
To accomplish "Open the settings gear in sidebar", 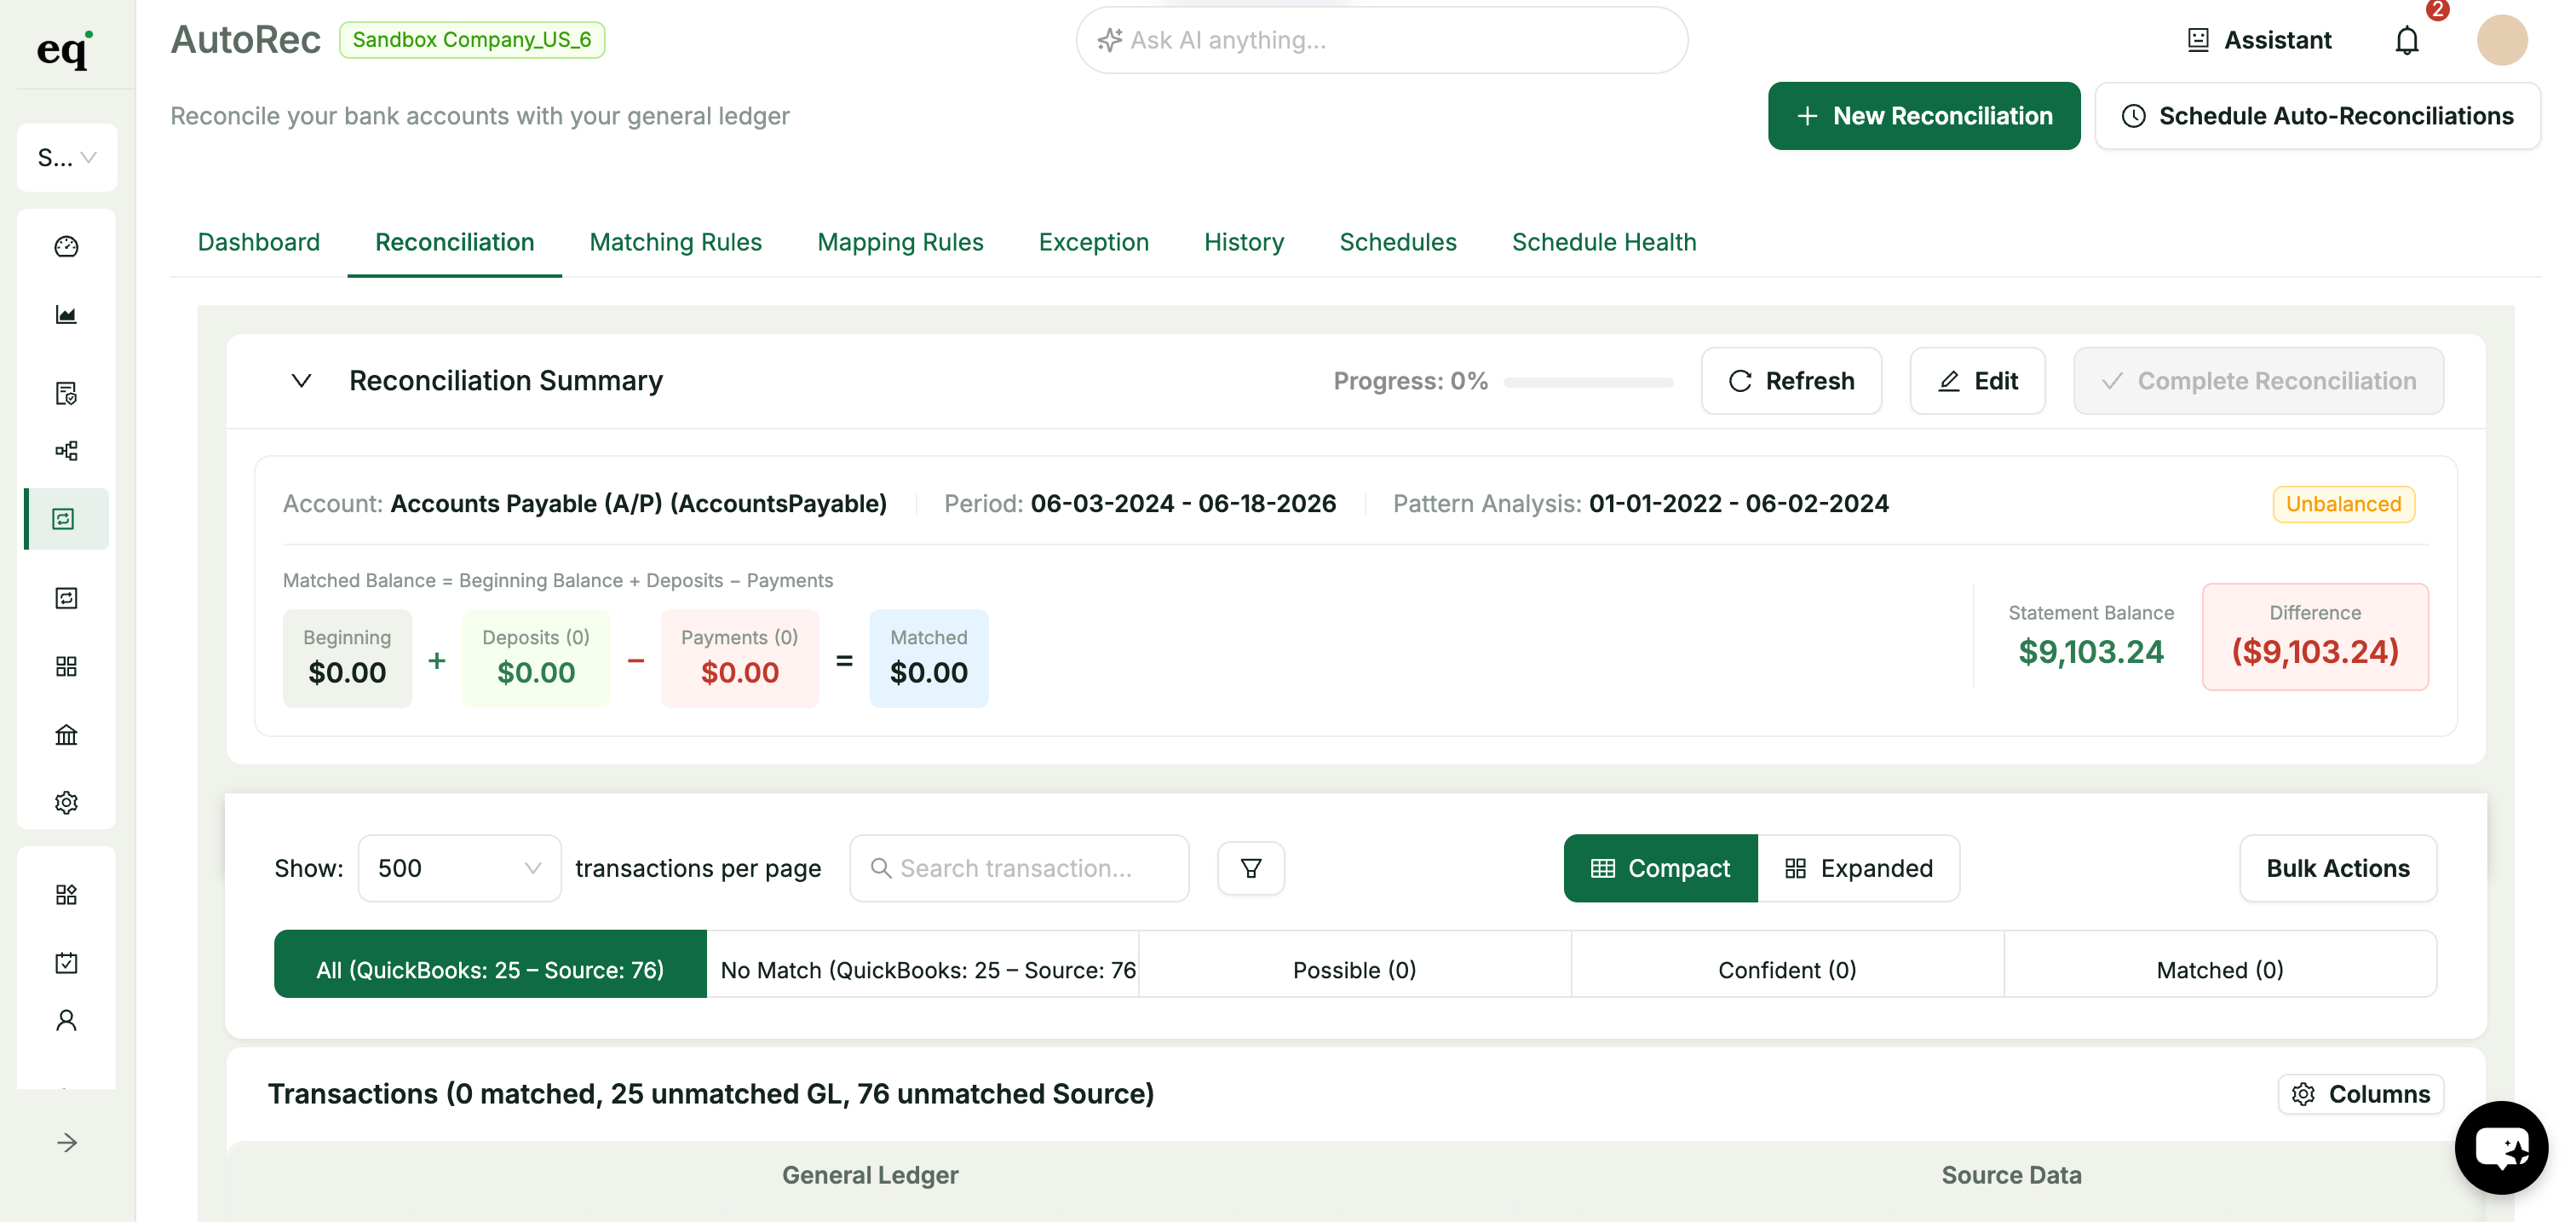I will (66, 802).
